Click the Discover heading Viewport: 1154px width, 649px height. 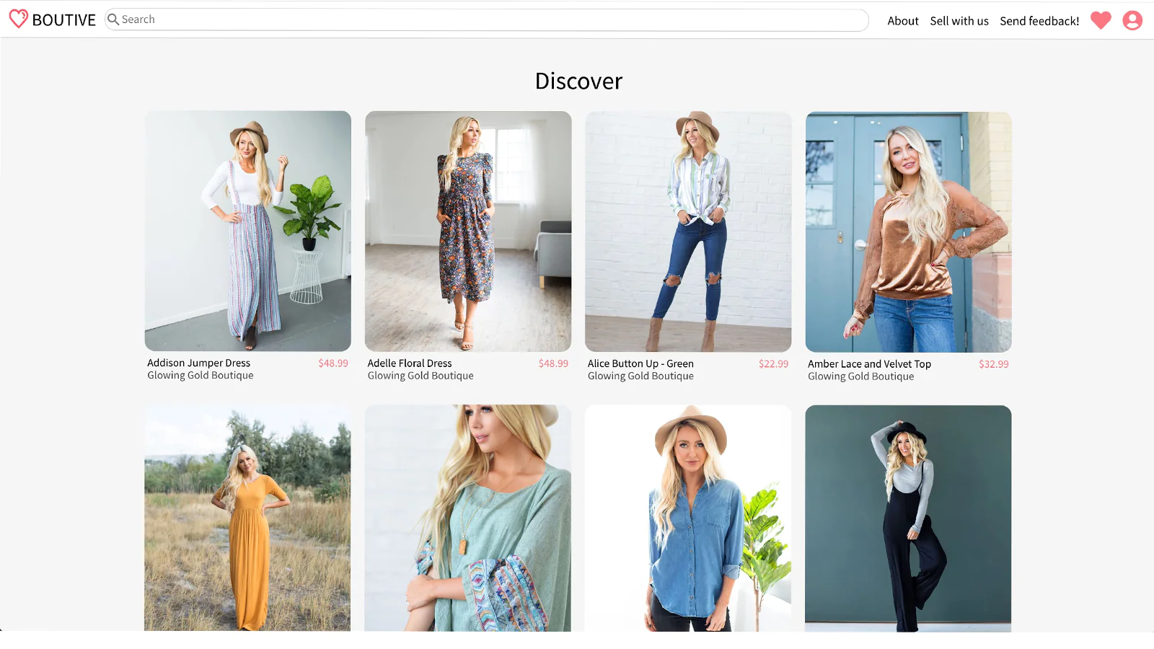tap(578, 81)
